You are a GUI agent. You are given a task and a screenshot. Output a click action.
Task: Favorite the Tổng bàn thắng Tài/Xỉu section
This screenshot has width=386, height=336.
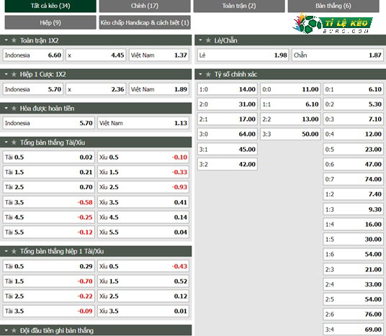coord(14,142)
